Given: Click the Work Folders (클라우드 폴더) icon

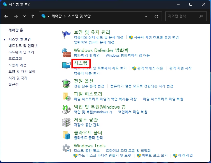Looking at the screenshot, I should pos(66,135).
